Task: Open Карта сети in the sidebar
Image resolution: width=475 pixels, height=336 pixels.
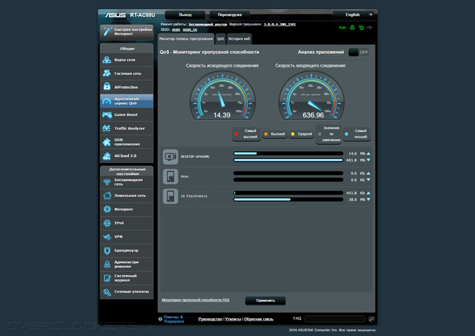Action: click(x=125, y=59)
